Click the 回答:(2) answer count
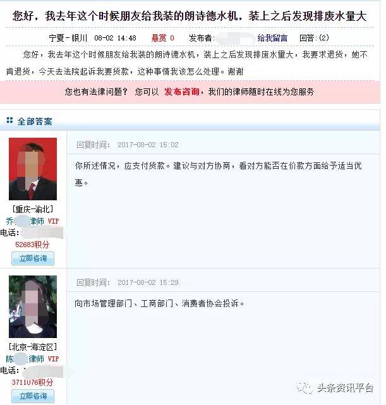The image size is (386, 405). (x=314, y=39)
